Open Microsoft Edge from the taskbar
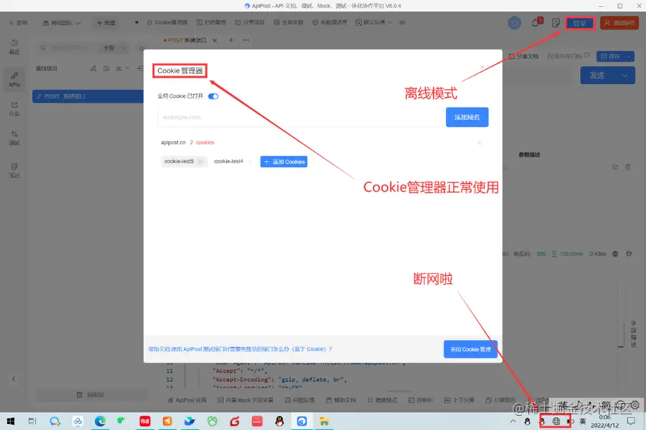Viewport: 646px width, 430px height. [99, 421]
